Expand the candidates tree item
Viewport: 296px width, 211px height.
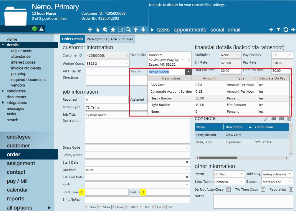3,91
